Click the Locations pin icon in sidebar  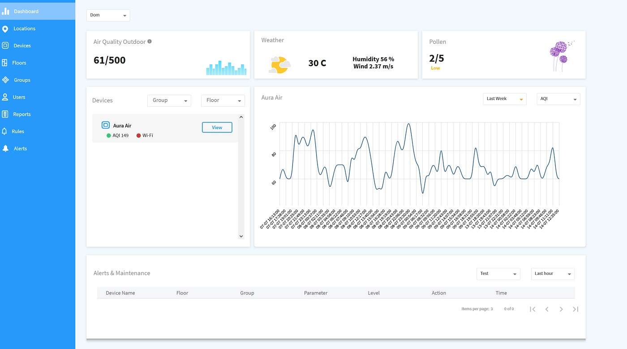(5, 29)
